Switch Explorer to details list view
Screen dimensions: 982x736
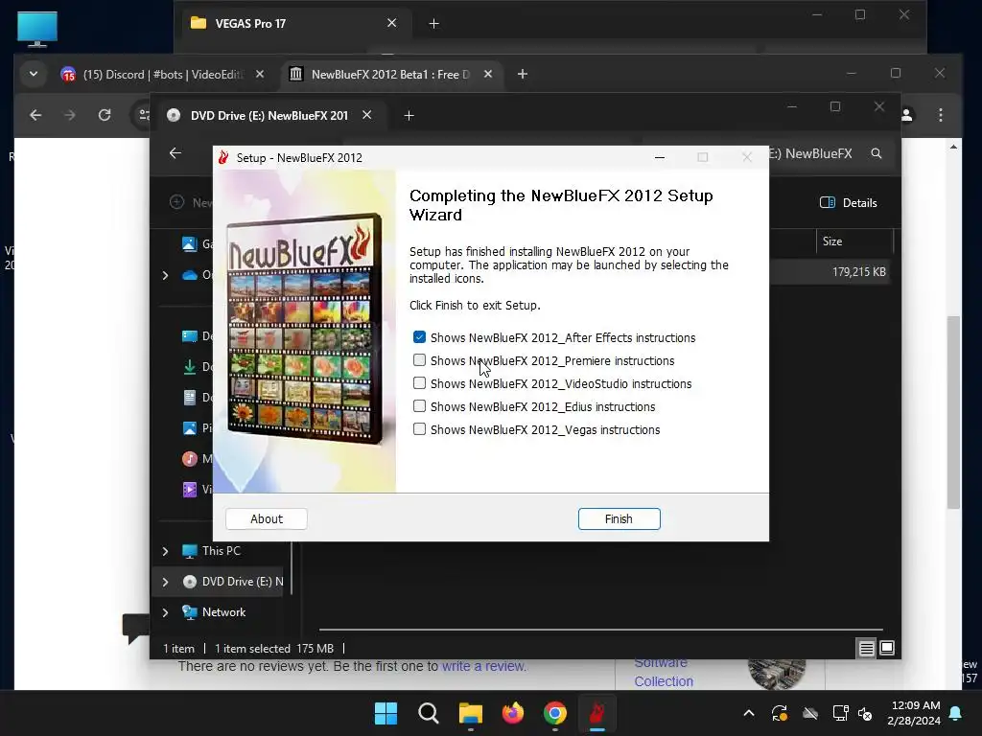(x=866, y=649)
